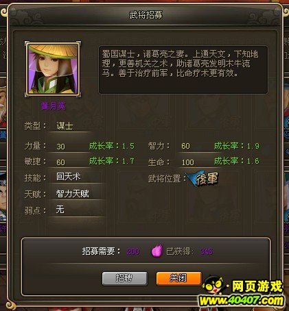Screen dimensions: 289x311
Task: Click the 武将招募 window title
Action: coord(146,15)
